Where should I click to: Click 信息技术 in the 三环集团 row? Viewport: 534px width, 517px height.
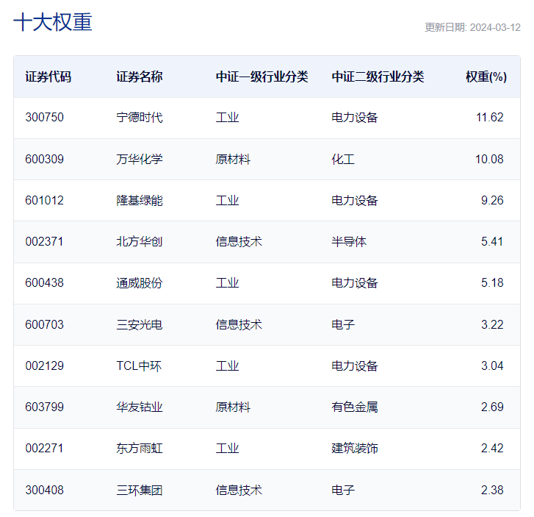pos(239,490)
